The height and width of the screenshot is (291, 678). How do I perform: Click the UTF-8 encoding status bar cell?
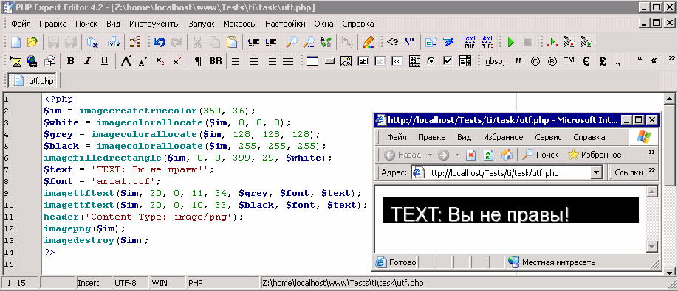point(130,283)
